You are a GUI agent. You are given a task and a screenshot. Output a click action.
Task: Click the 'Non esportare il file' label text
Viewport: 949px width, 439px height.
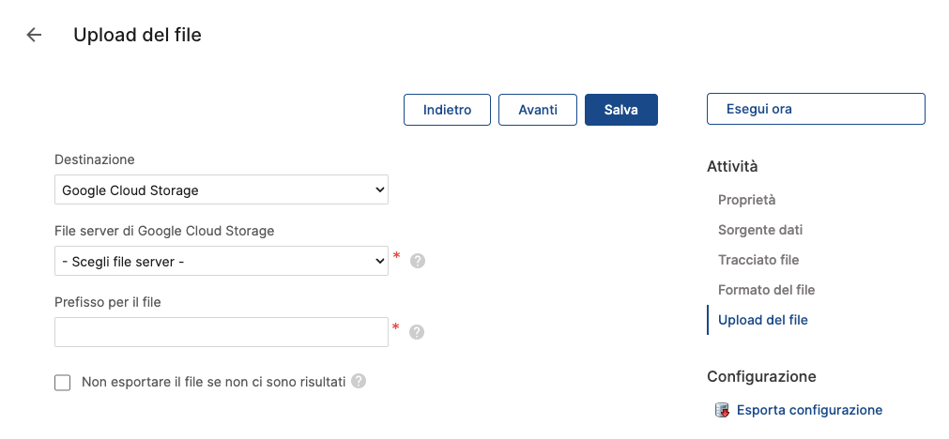(x=214, y=382)
